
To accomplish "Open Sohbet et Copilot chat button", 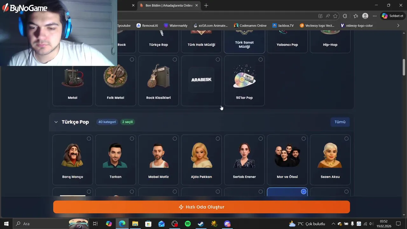I will 393,16.
